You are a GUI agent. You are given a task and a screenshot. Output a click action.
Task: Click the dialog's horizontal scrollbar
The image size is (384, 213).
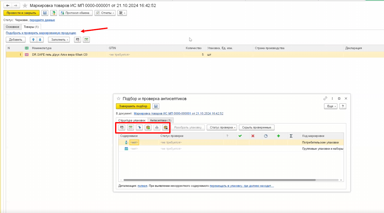coord(219,180)
